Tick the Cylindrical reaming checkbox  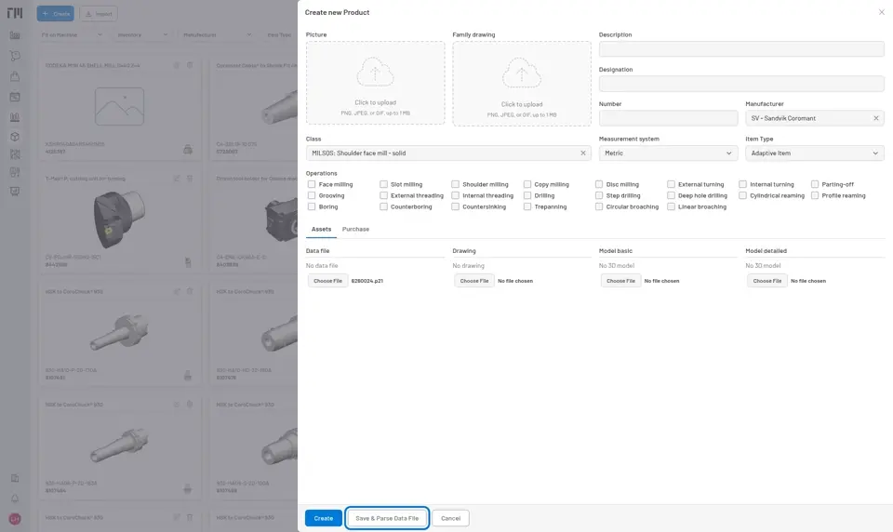(x=742, y=195)
